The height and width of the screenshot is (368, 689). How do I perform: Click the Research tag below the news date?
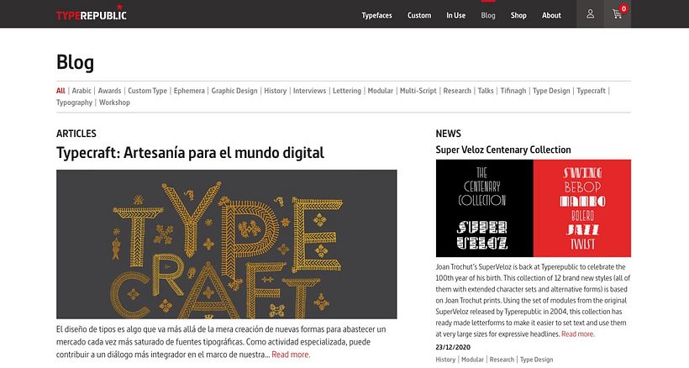coord(502,360)
